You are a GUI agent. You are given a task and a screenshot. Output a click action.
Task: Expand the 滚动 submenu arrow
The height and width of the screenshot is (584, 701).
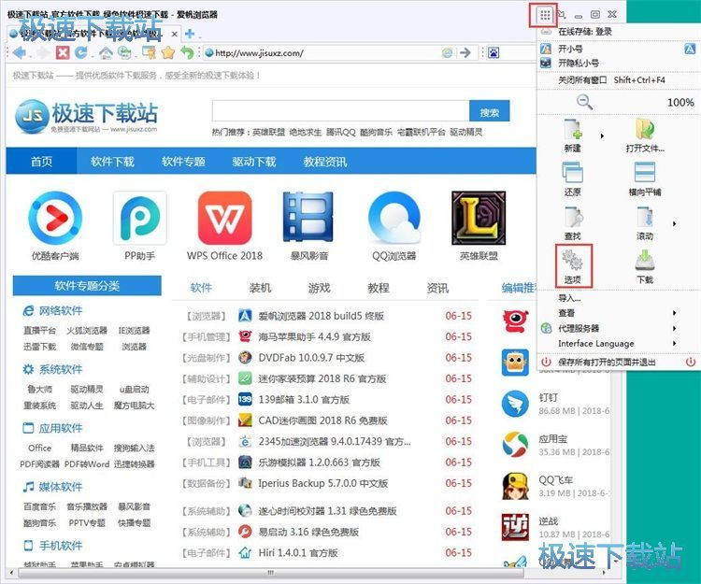click(x=675, y=224)
